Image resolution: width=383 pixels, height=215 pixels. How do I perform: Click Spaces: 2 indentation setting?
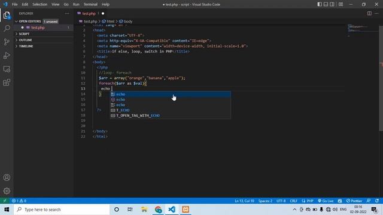click(265, 201)
